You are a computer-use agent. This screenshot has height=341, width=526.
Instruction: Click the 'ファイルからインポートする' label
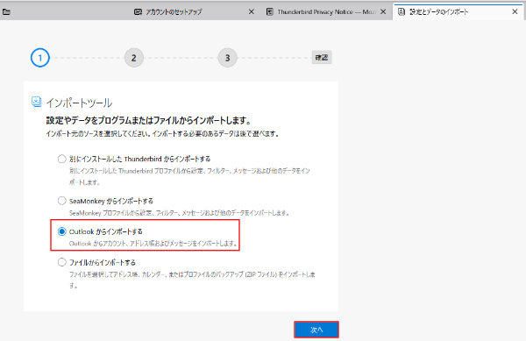tap(103, 262)
